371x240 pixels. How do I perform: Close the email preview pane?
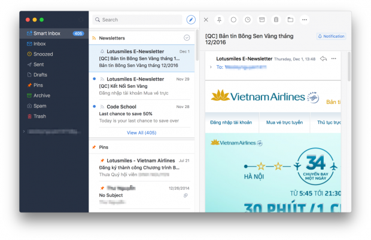(206, 20)
